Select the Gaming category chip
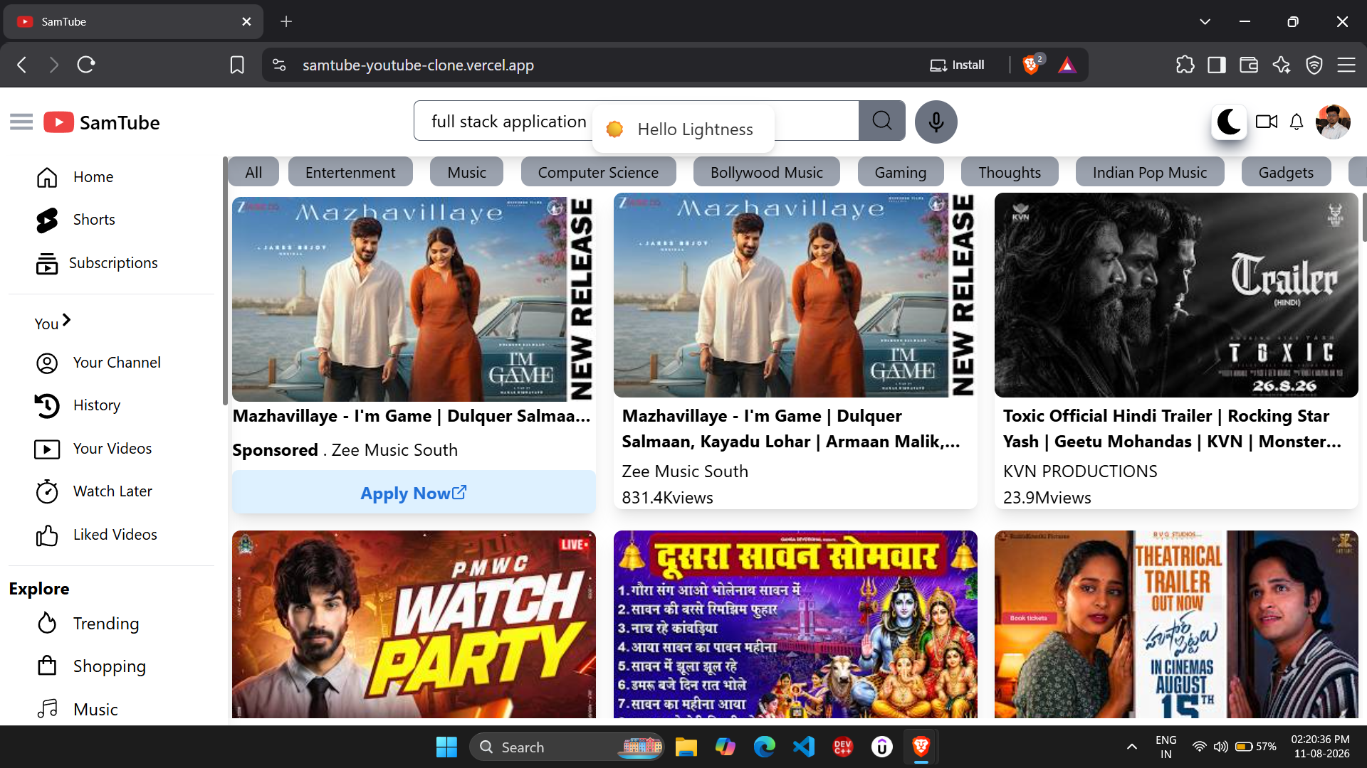This screenshot has height=768, width=1367. [x=901, y=172]
